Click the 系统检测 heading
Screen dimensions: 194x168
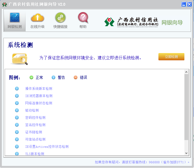(x=20, y=45)
